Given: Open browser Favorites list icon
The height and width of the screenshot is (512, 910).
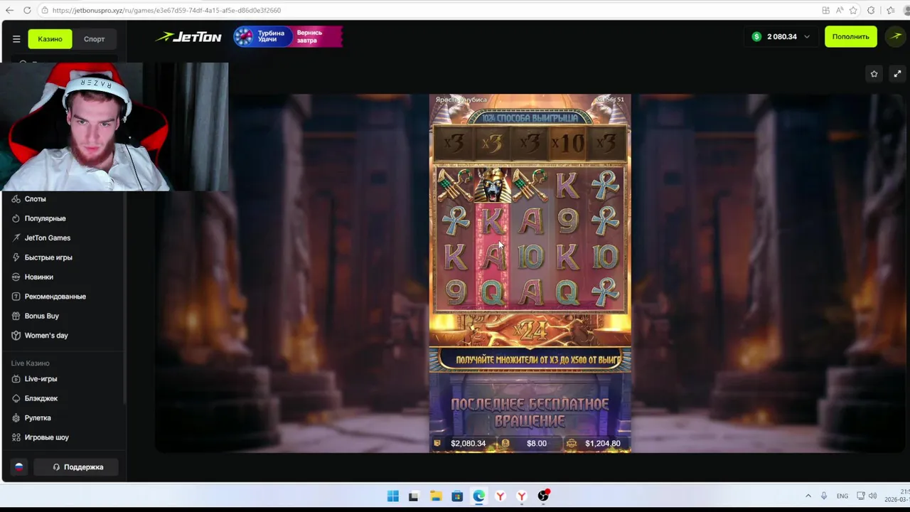Looking at the screenshot, I should [890, 10].
